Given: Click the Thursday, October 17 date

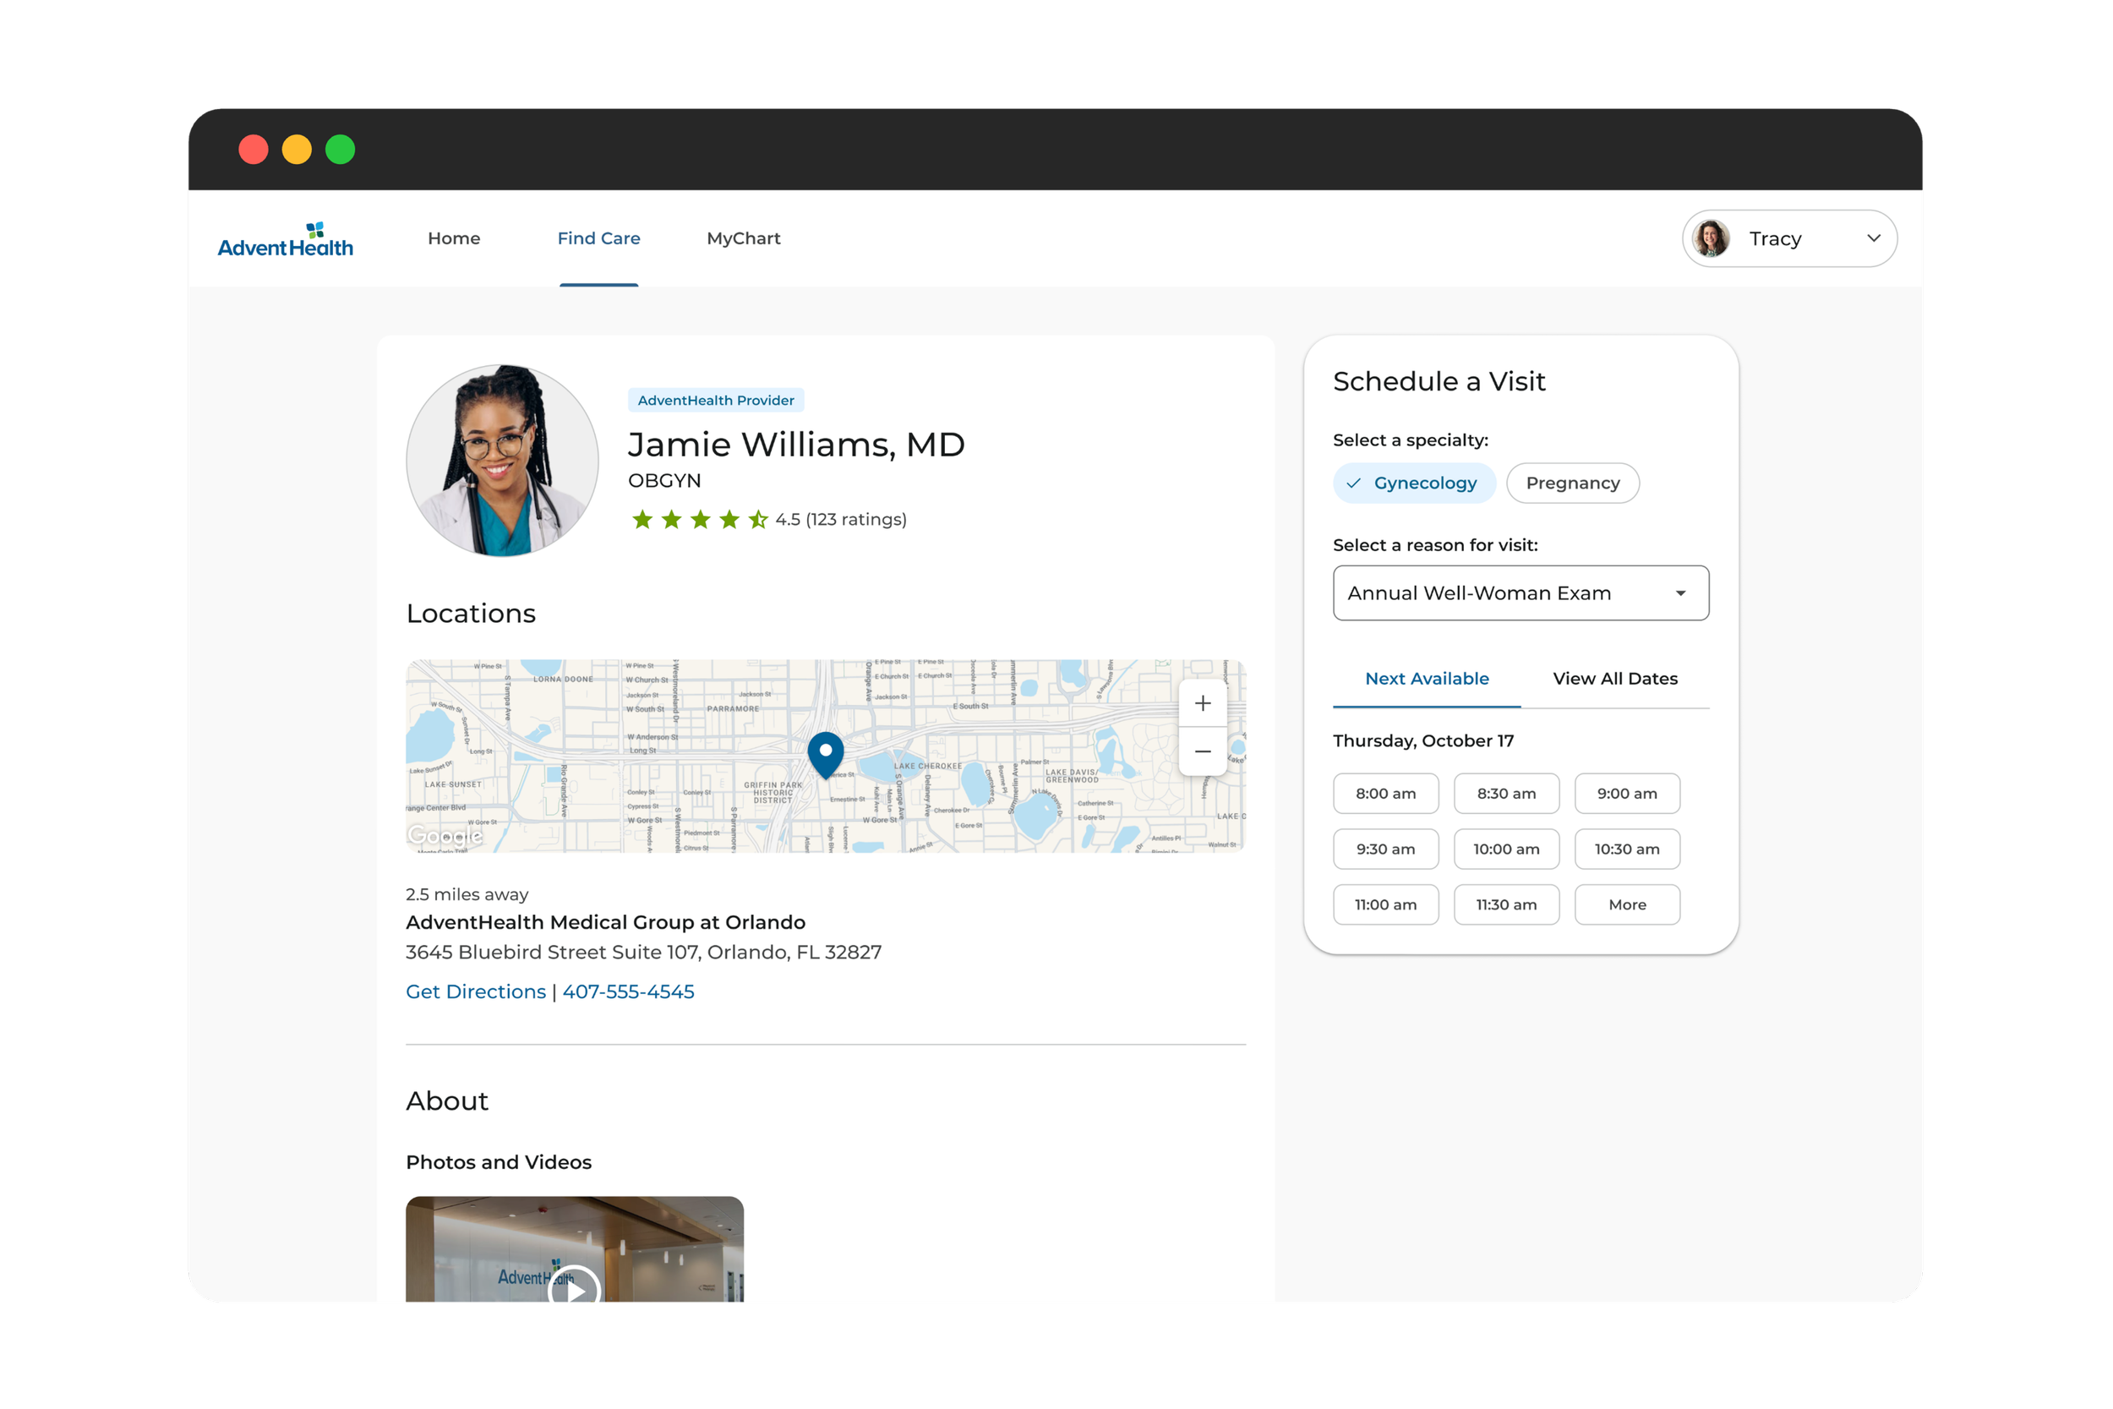Looking at the screenshot, I should (x=1423, y=741).
